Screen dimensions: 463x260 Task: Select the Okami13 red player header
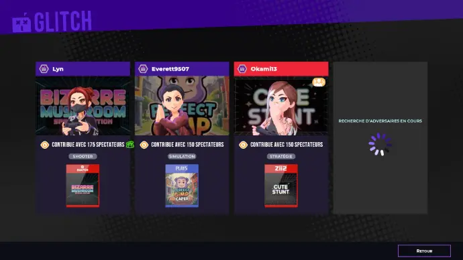click(x=281, y=69)
